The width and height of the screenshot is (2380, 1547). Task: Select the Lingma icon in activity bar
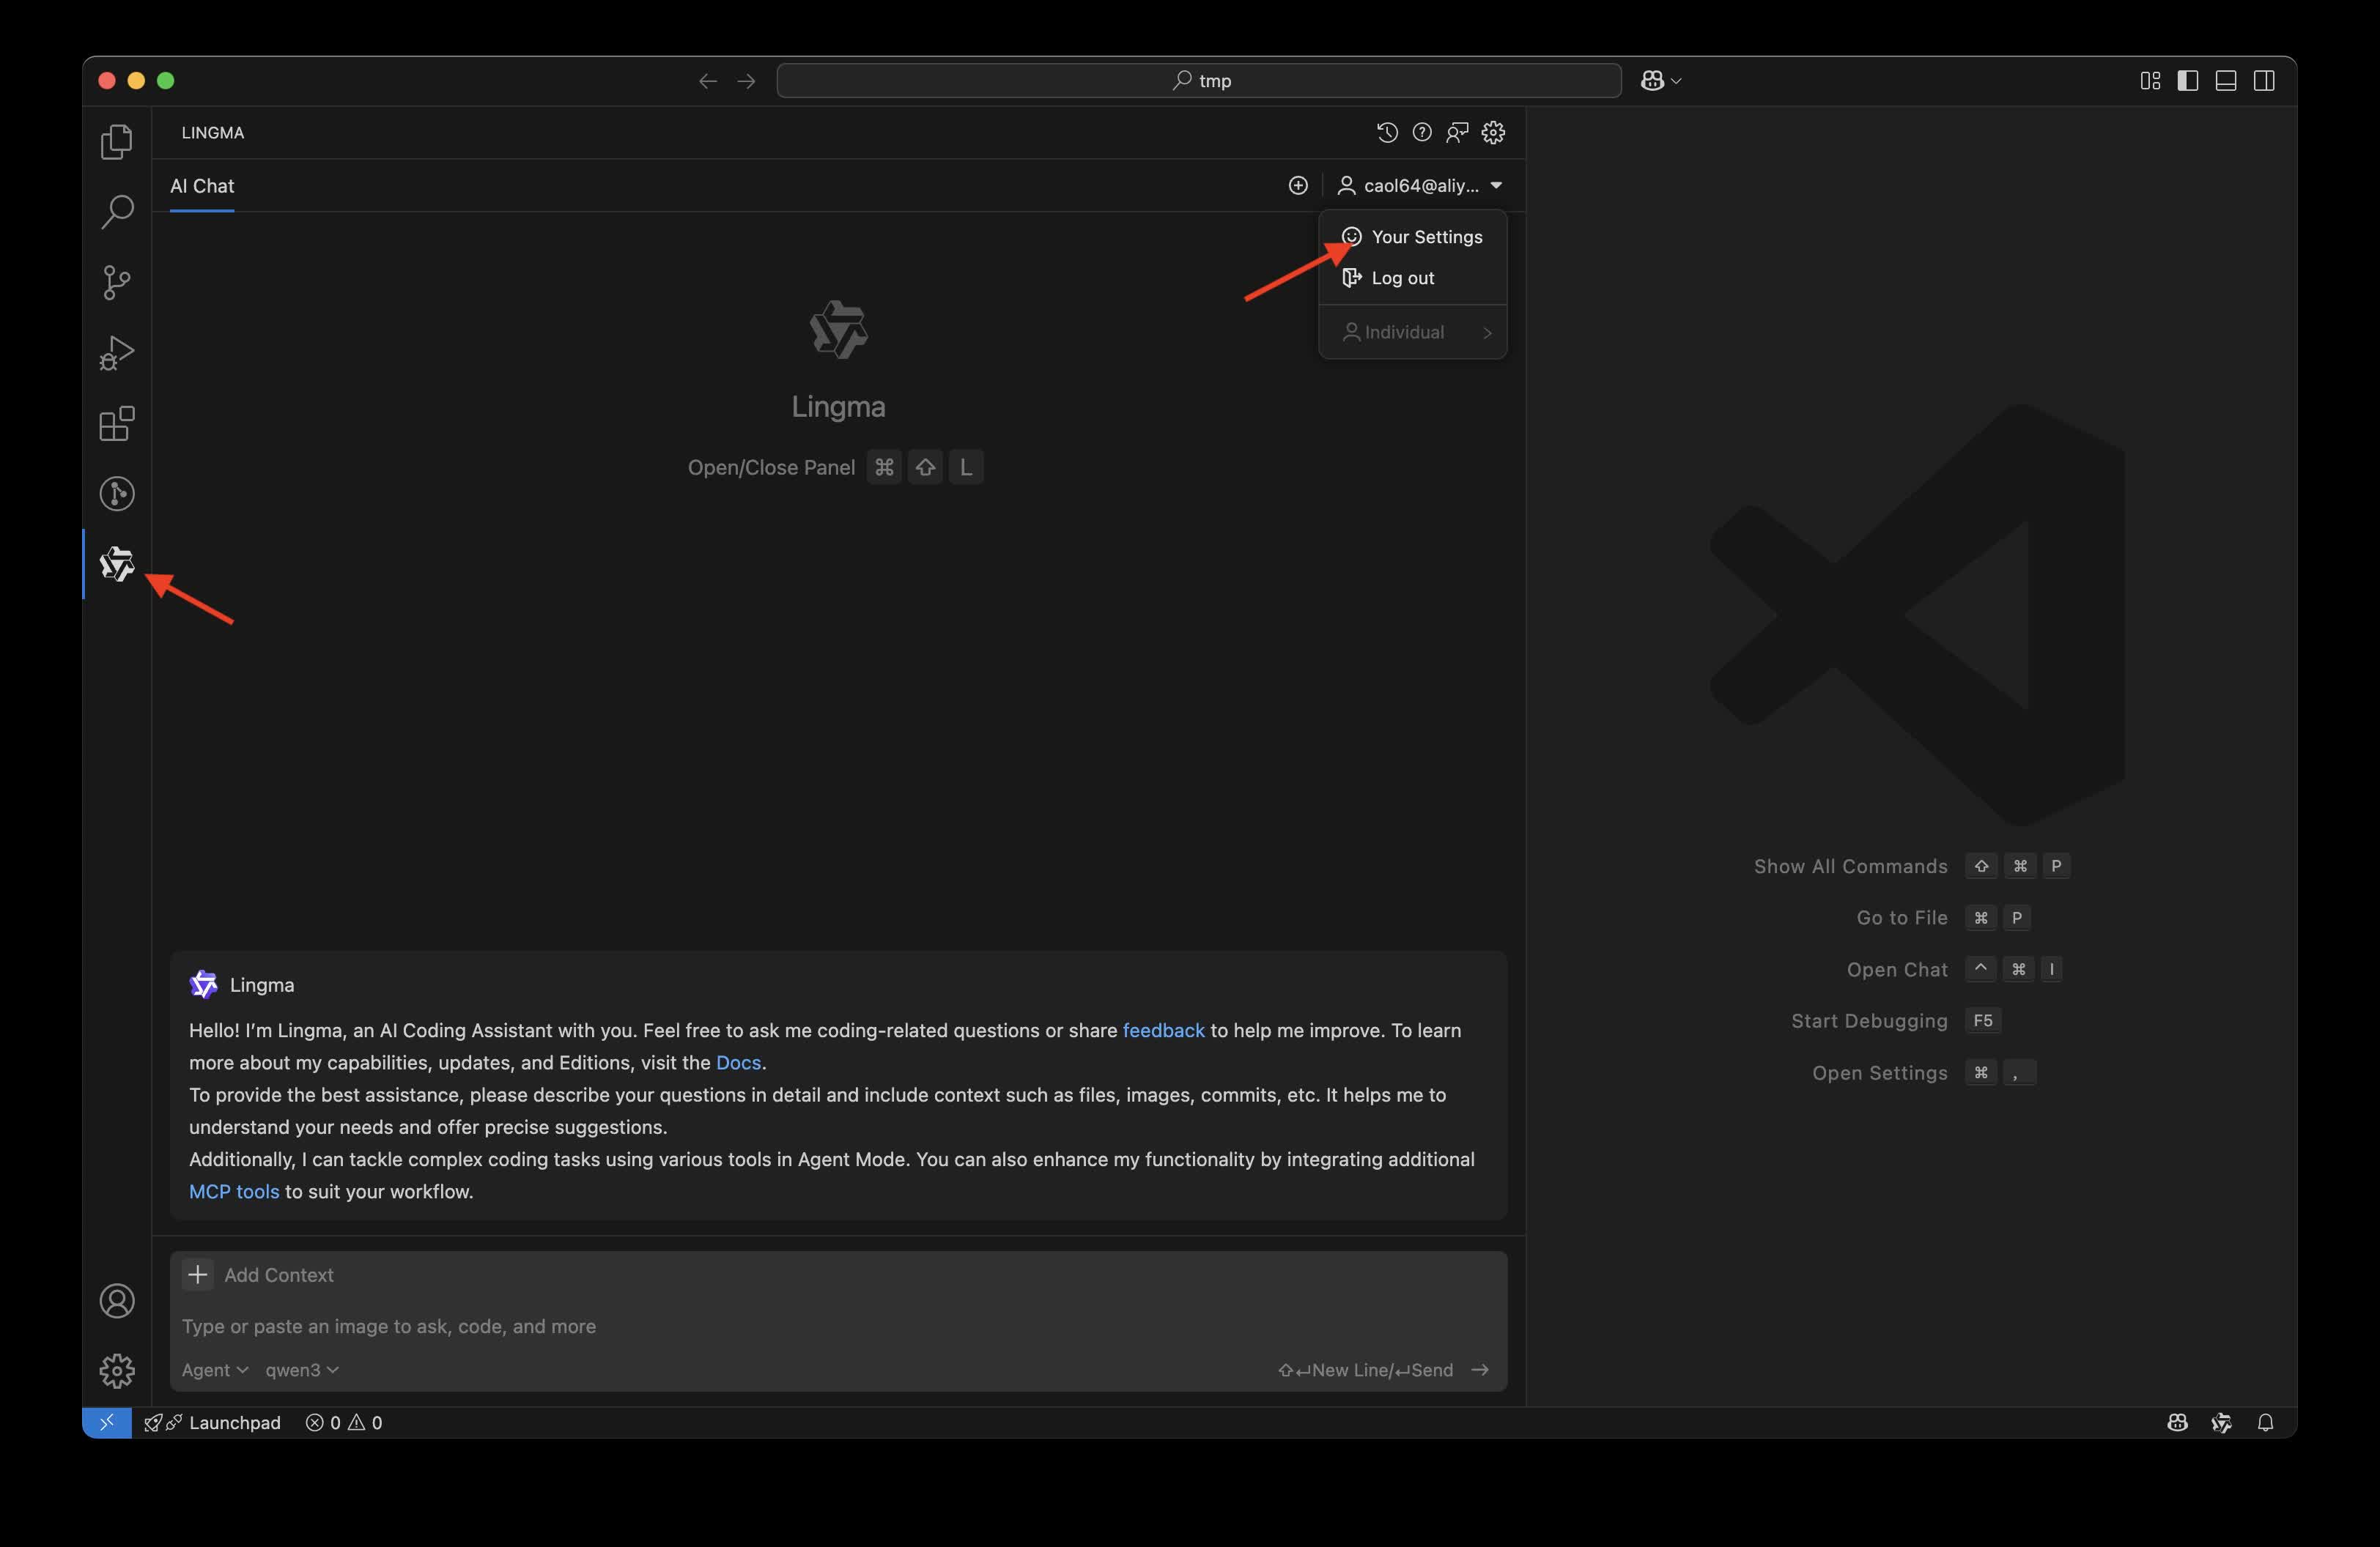coord(117,563)
